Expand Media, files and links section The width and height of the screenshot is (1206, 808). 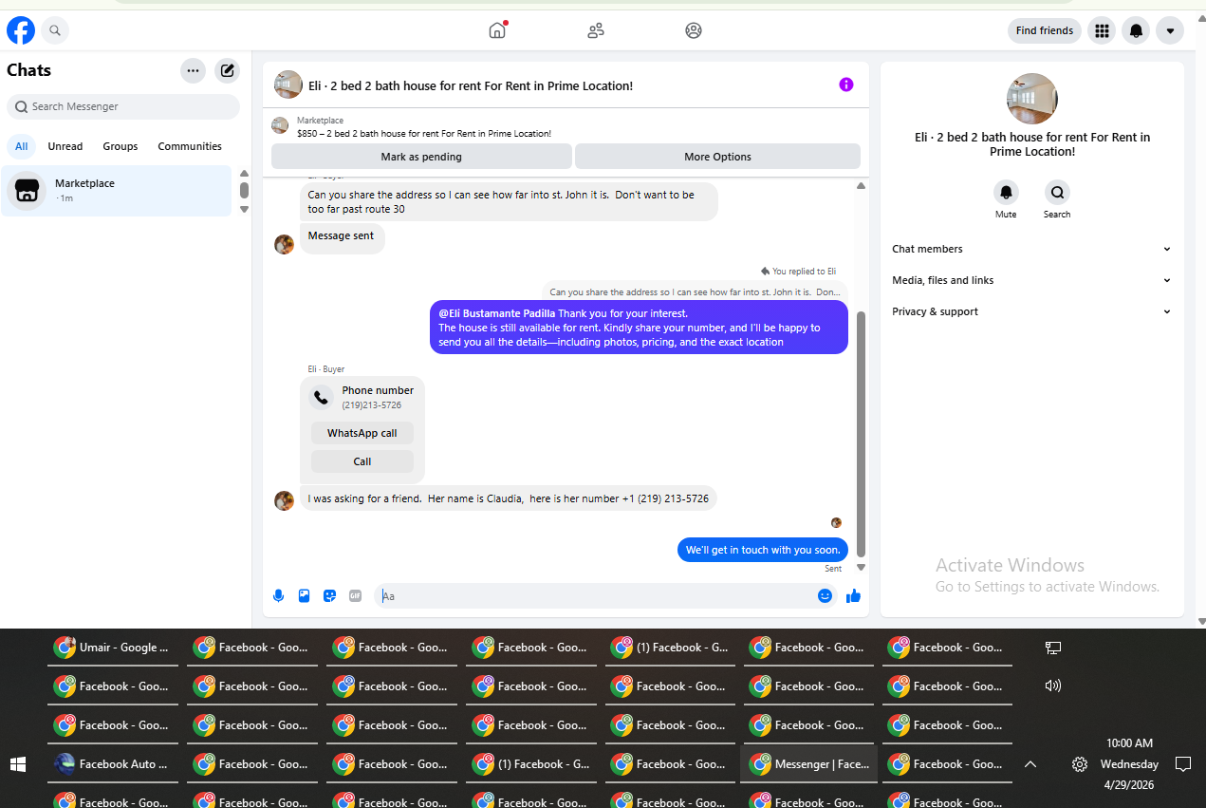point(1031,280)
